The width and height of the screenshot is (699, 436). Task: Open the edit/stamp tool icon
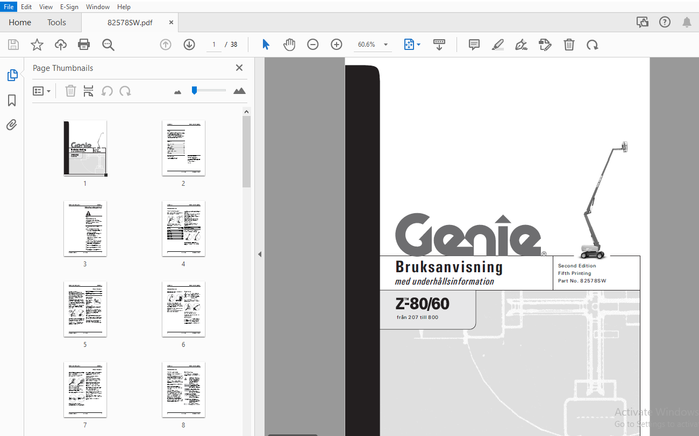pyautogui.click(x=545, y=45)
